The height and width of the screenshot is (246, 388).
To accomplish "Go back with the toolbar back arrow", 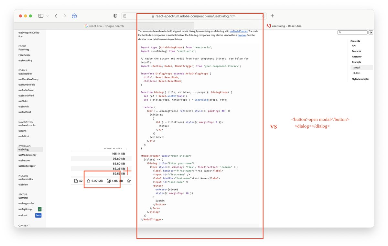I will click(x=56, y=16).
